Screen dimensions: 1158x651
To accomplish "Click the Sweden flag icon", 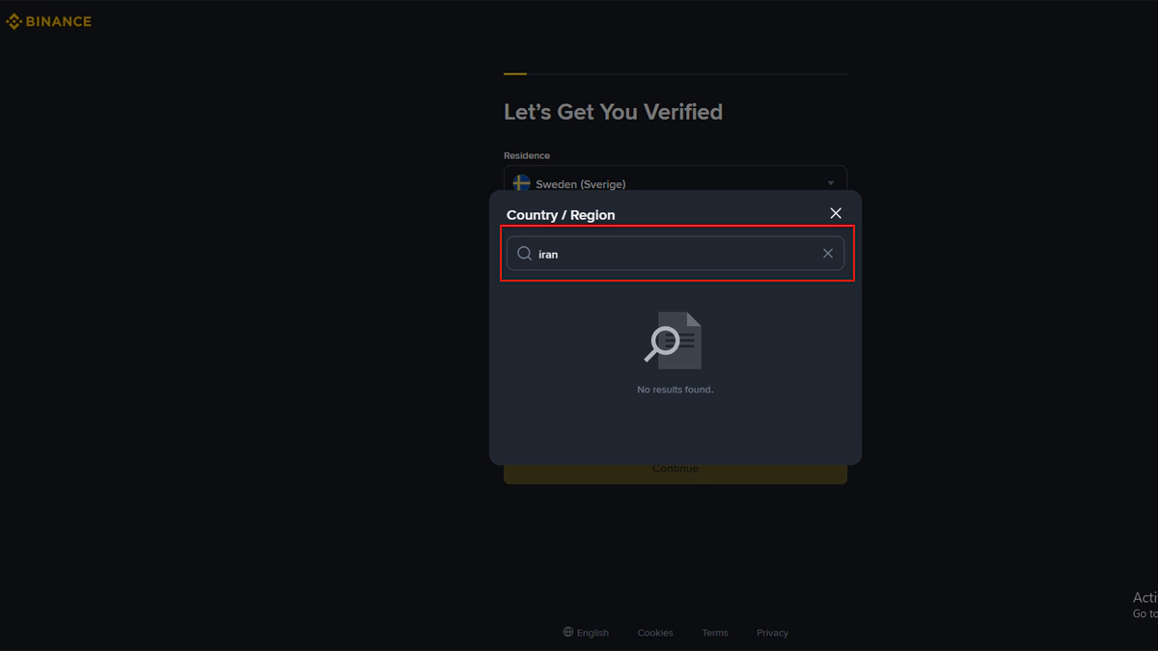I will point(521,182).
